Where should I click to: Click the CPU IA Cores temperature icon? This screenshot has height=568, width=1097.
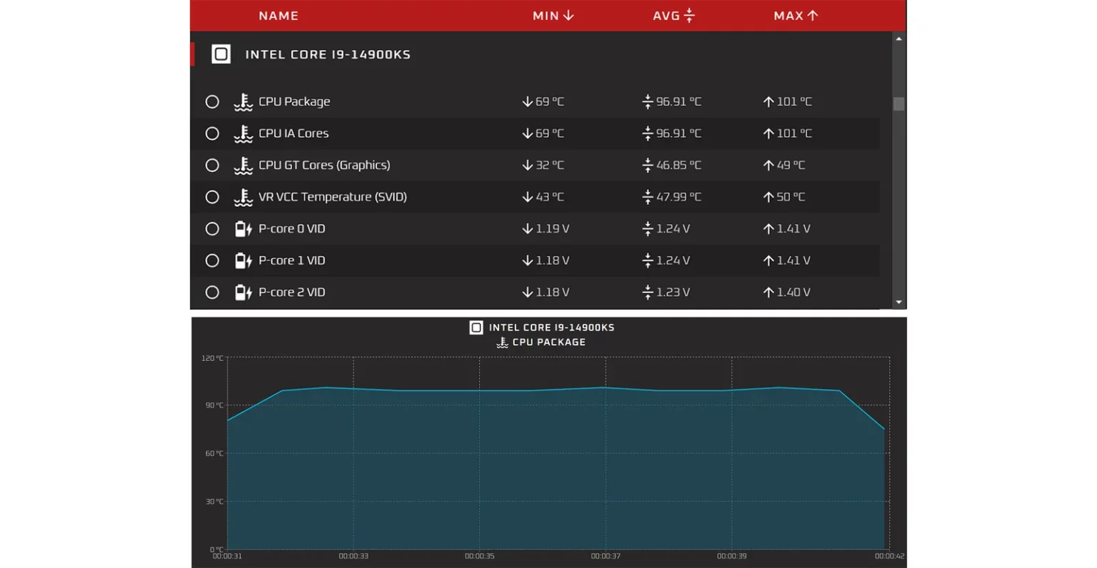click(243, 133)
